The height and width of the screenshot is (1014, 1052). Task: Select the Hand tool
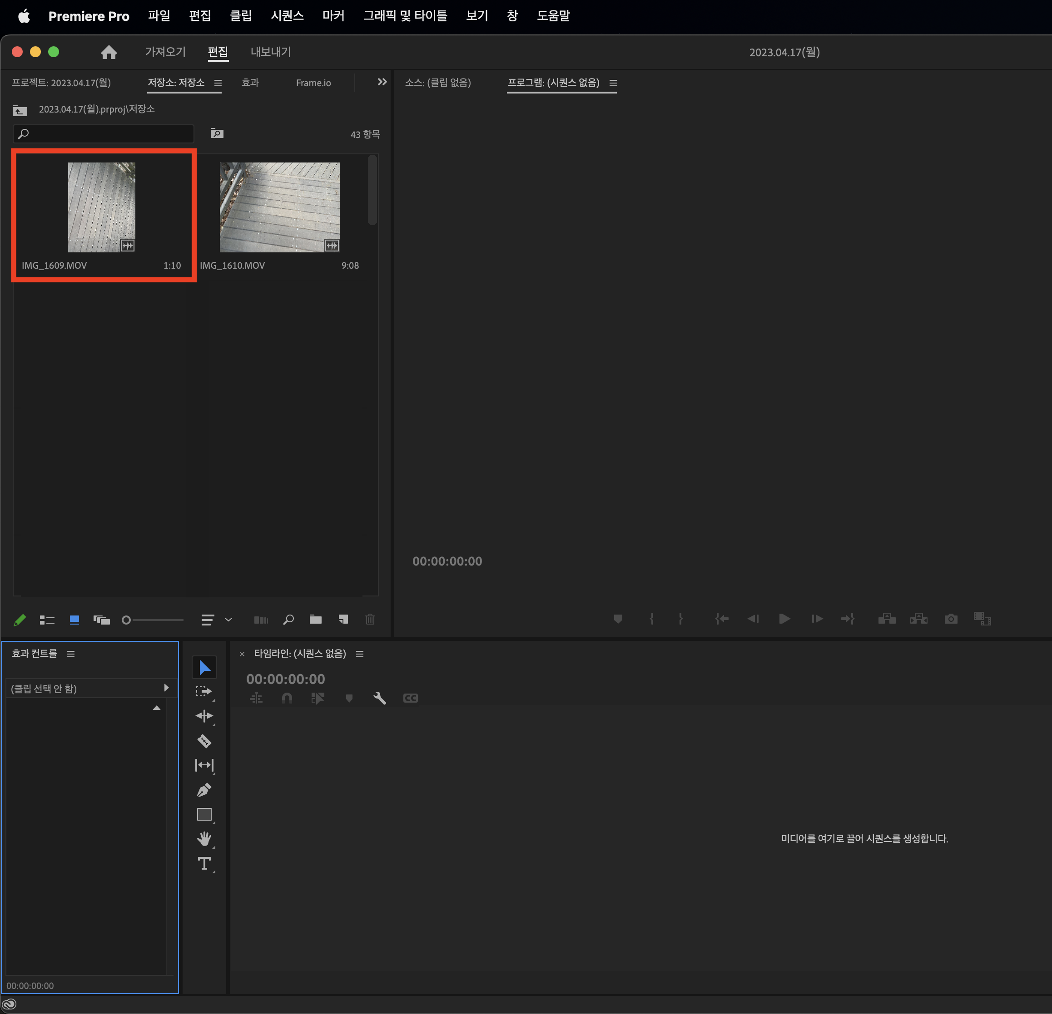click(x=204, y=839)
